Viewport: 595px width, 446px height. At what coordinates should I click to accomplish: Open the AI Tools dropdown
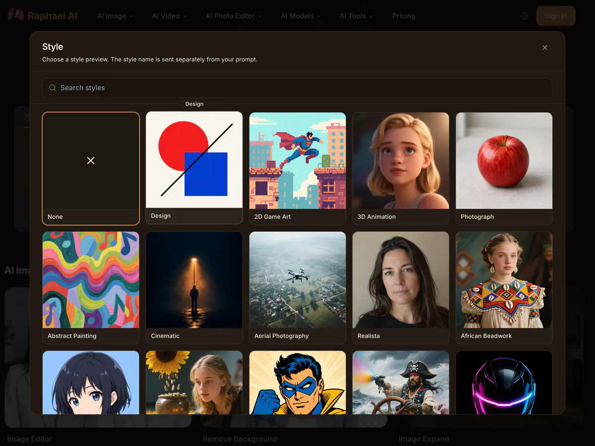click(x=356, y=16)
